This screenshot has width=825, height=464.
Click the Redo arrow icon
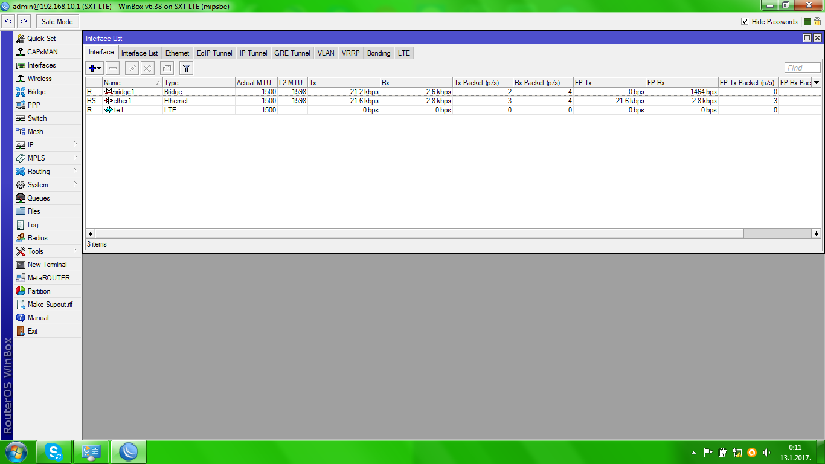coord(24,22)
